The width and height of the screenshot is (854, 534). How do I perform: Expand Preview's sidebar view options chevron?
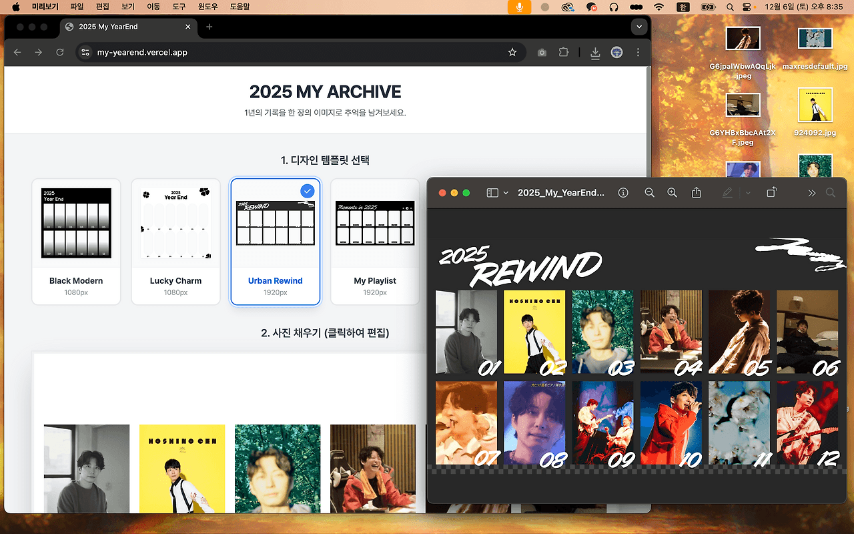click(506, 193)
